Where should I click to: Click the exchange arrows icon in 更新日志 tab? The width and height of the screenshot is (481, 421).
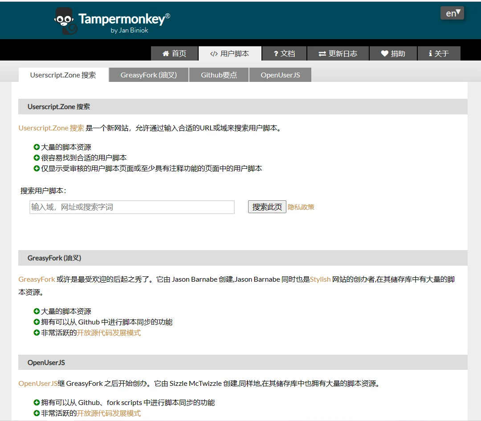click(322, 54)
